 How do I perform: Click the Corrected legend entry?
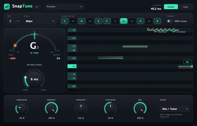(x=179, y=32)
